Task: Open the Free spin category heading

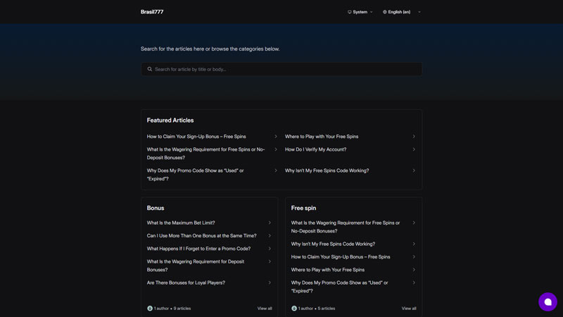Action: 304,208
